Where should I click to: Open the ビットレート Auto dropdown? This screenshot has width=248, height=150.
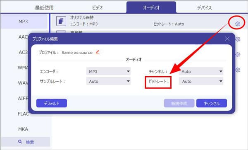pyautogui.click(x=201, y=81)
